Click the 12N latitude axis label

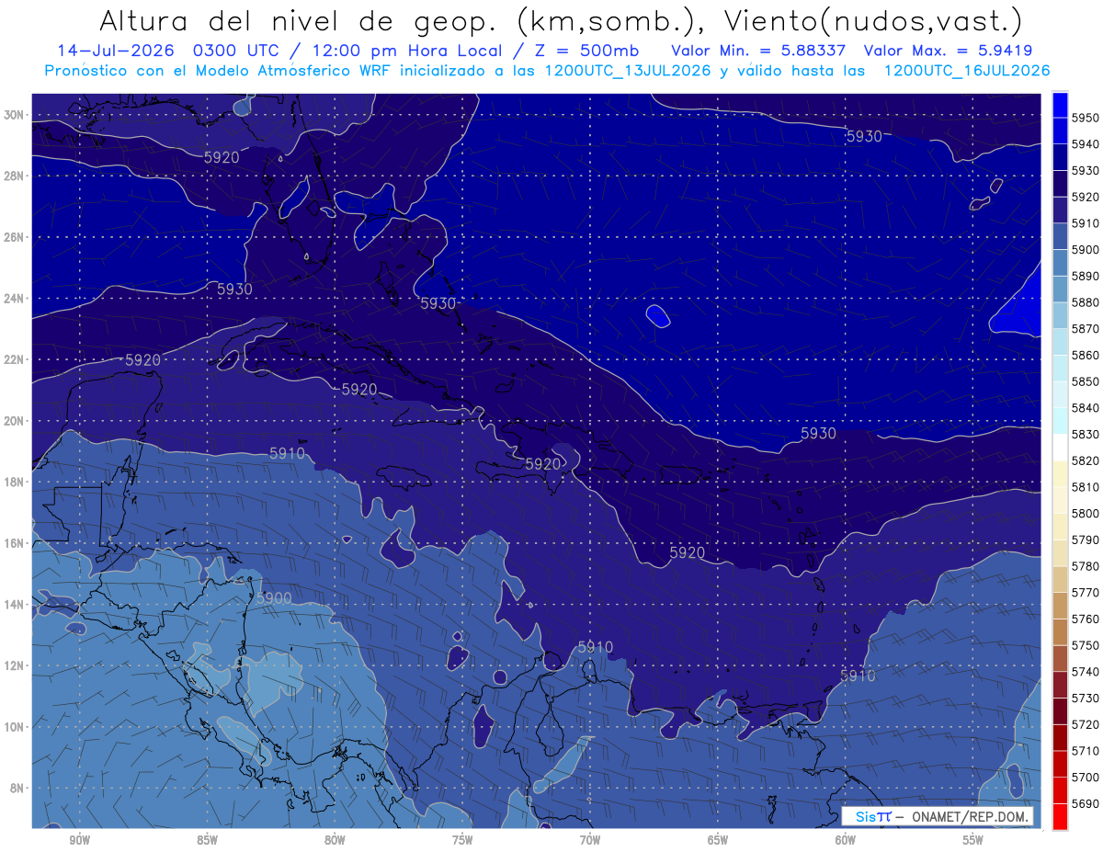[12, 665]
